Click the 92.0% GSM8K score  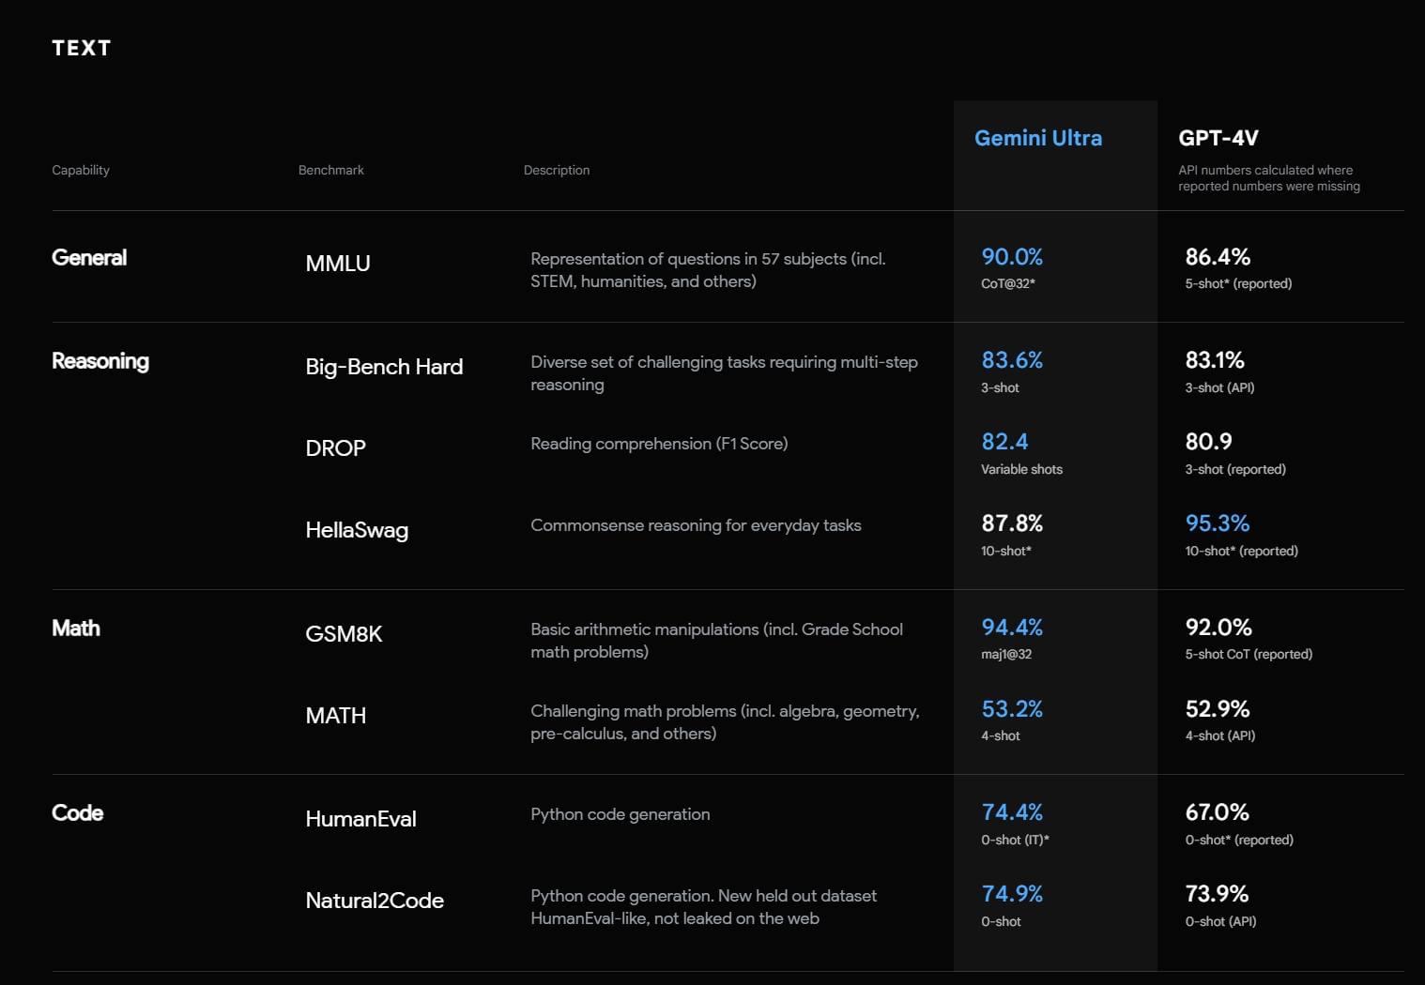[x=1218, y=628]
